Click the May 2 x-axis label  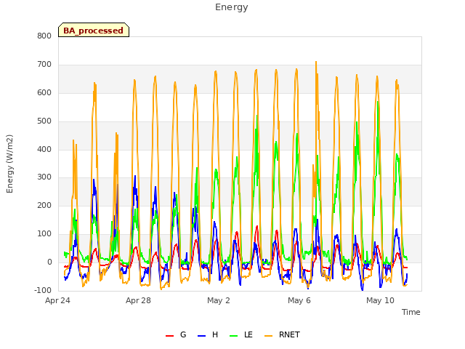[219, 300]
